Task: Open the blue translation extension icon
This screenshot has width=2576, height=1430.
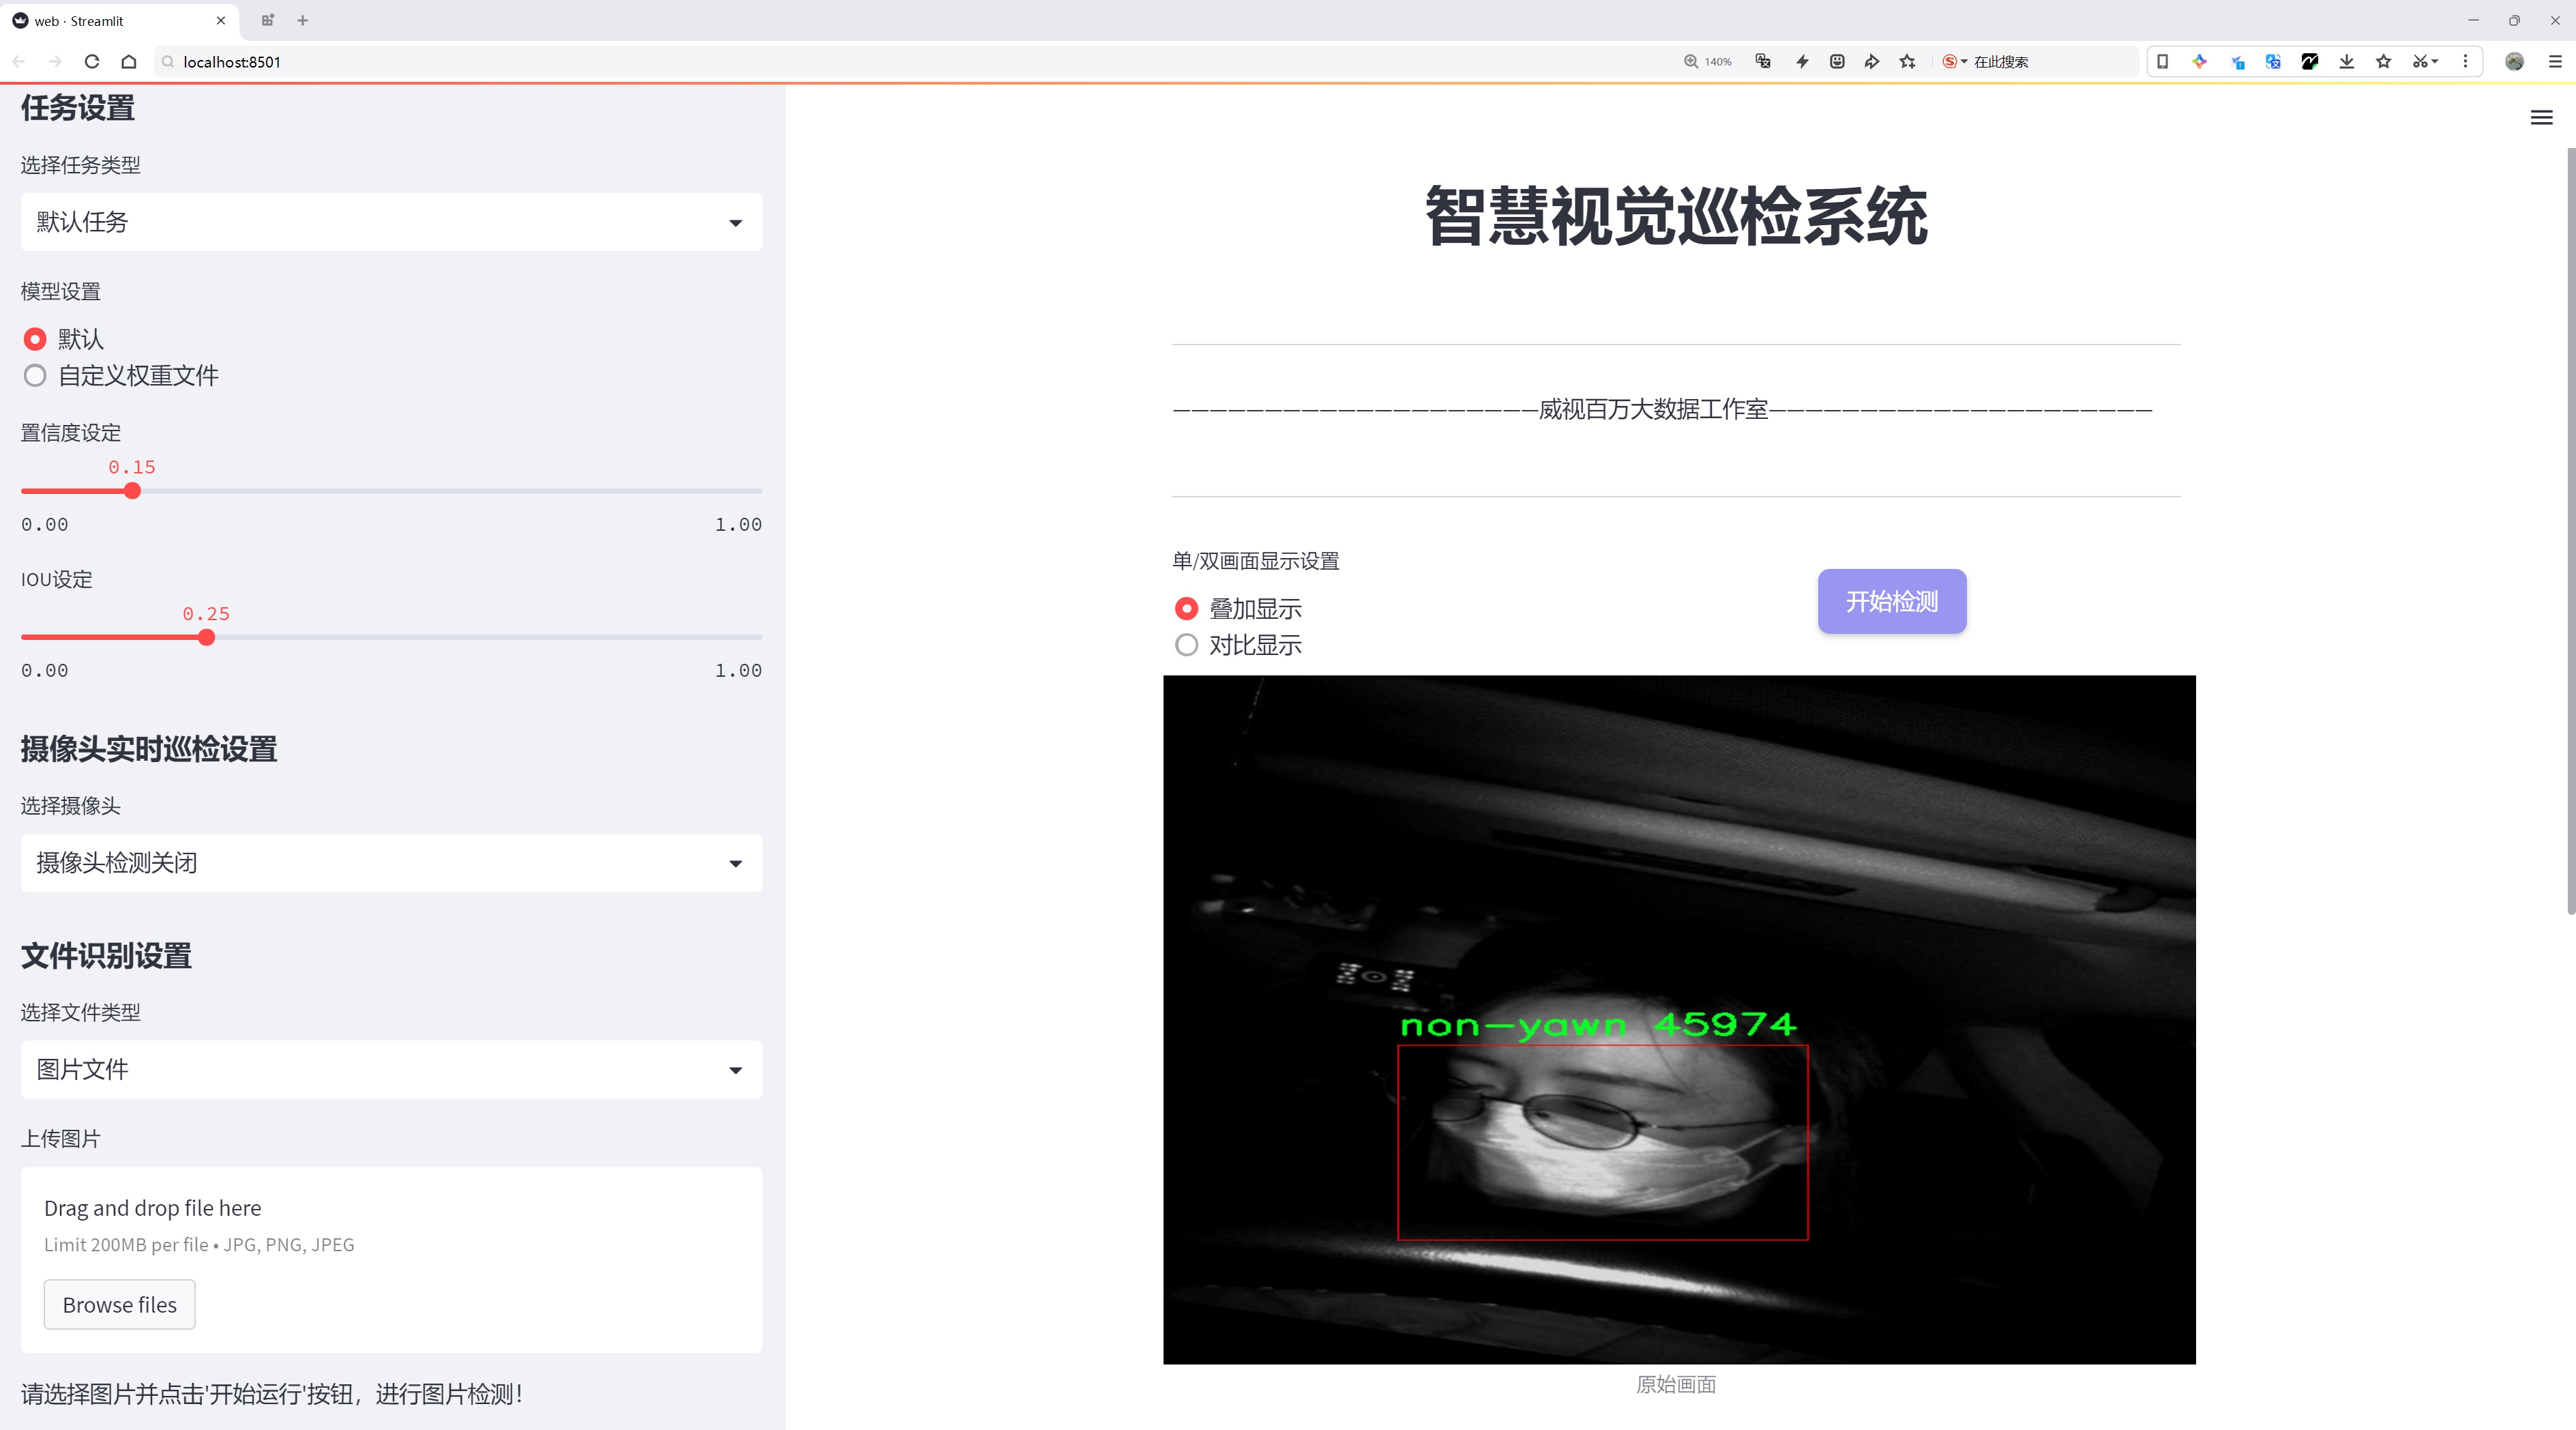Action: [2273, 61]
